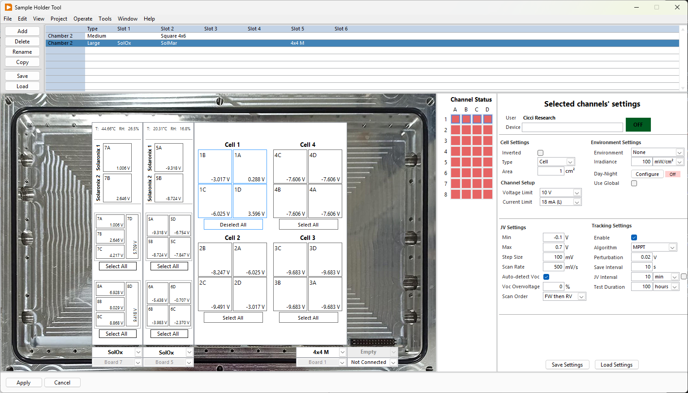Screen dimensions: 688x393
Task: Click cell 7A tile in Solaronix 1
Action: coord(117,157)
